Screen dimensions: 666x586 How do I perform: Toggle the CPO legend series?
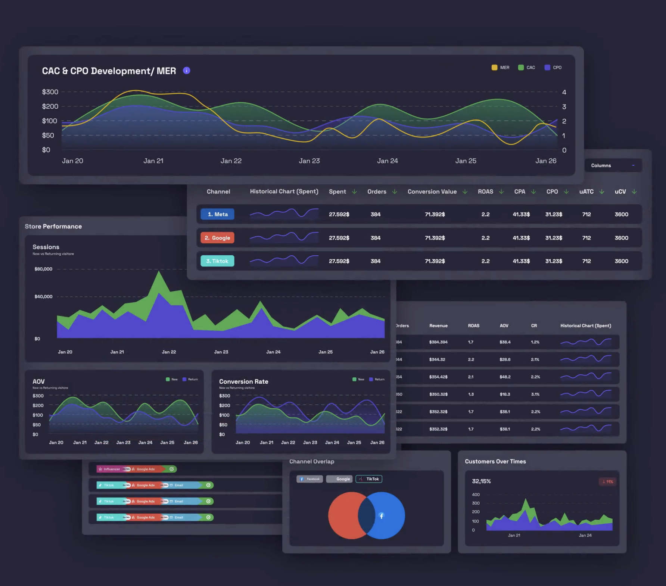point(547,68)
